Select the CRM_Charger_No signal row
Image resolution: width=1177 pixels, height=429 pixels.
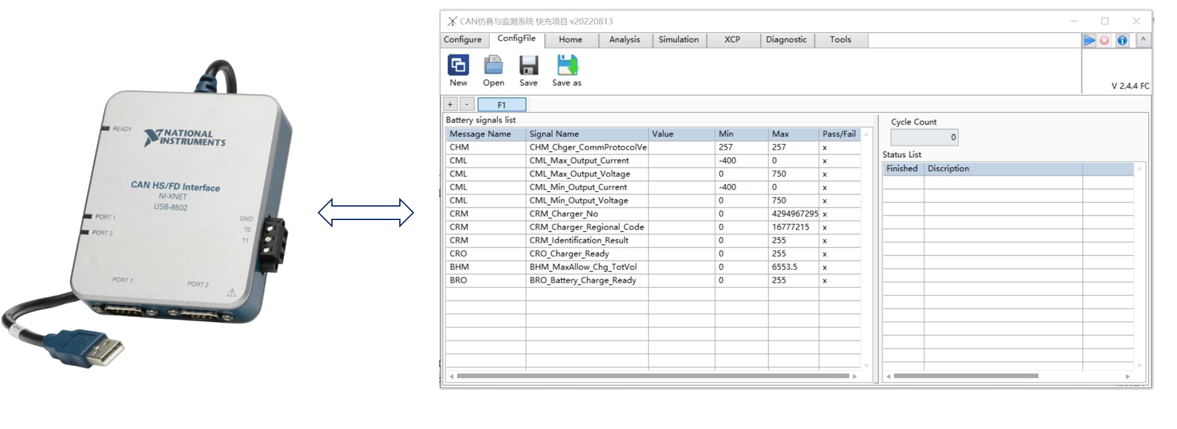point(563,214)
